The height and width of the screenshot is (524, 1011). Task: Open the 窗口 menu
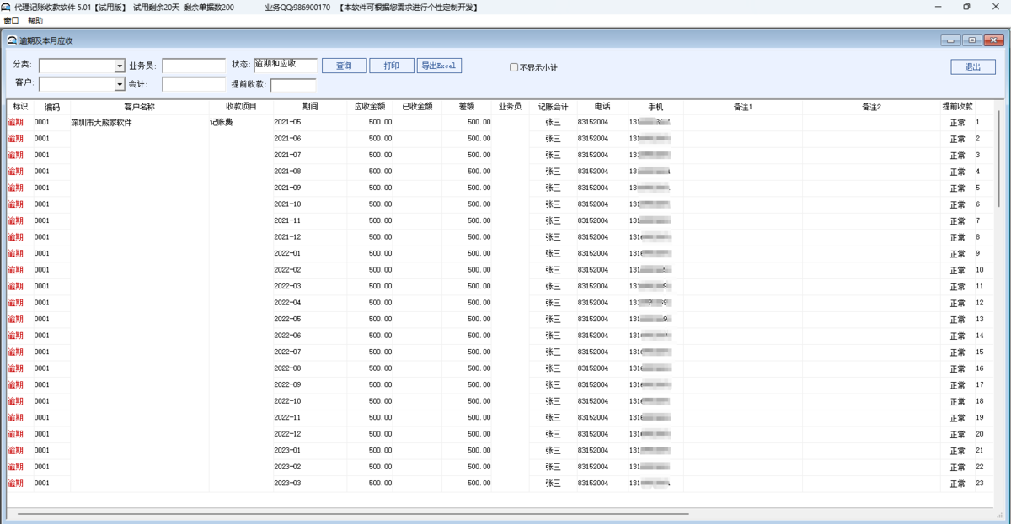coord(11,20)
